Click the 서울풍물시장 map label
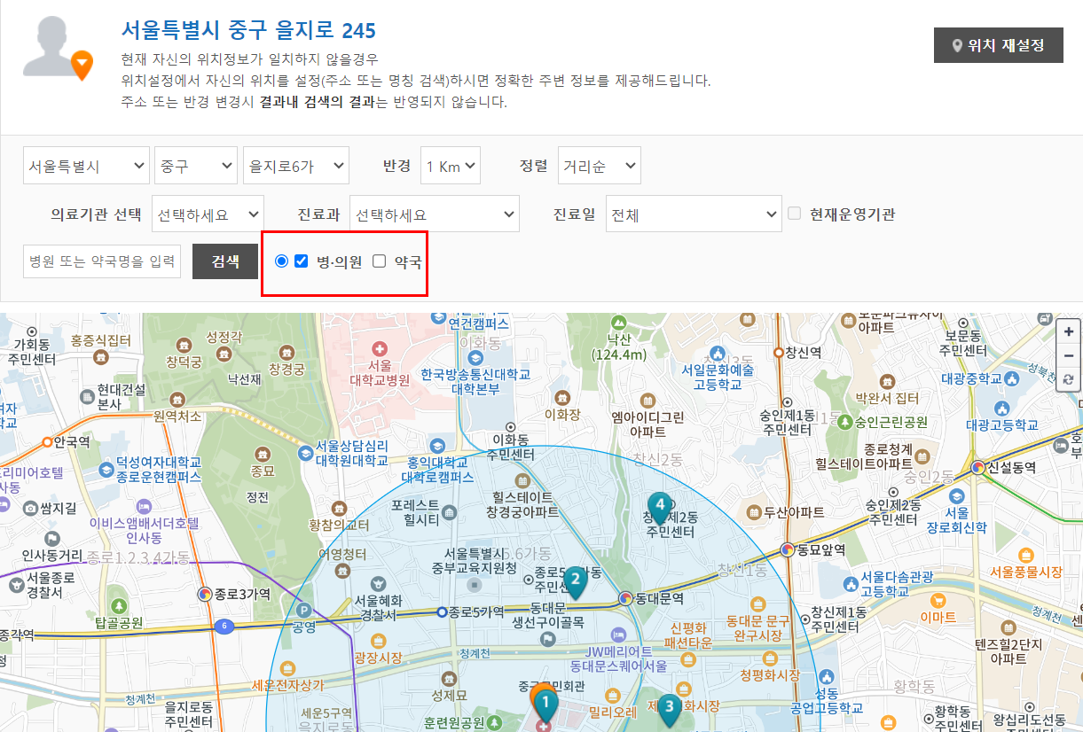This screenshot has height=732, width=1083. pyautogui.click(x=1026, y=572)
